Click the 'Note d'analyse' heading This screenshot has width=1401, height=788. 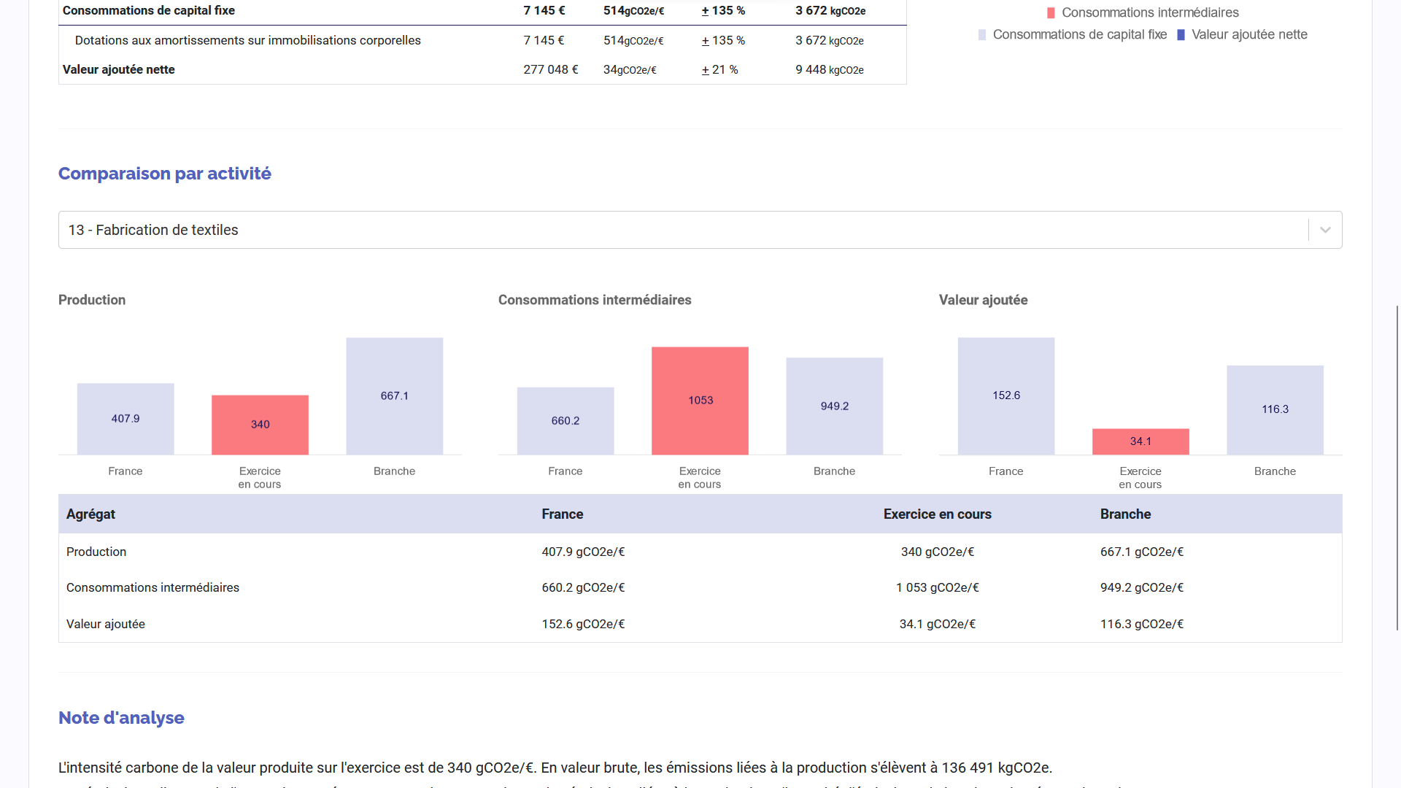[x=121, y=718]
